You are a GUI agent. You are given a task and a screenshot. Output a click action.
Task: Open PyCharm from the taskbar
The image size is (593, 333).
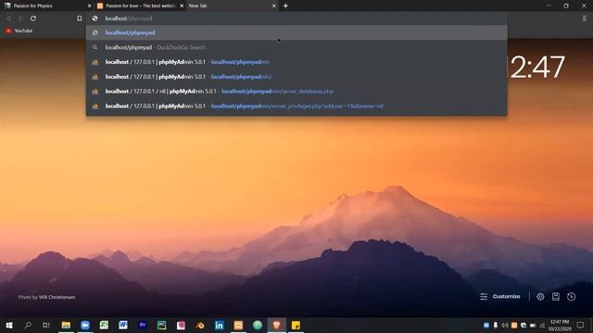[x=161, y=325]
